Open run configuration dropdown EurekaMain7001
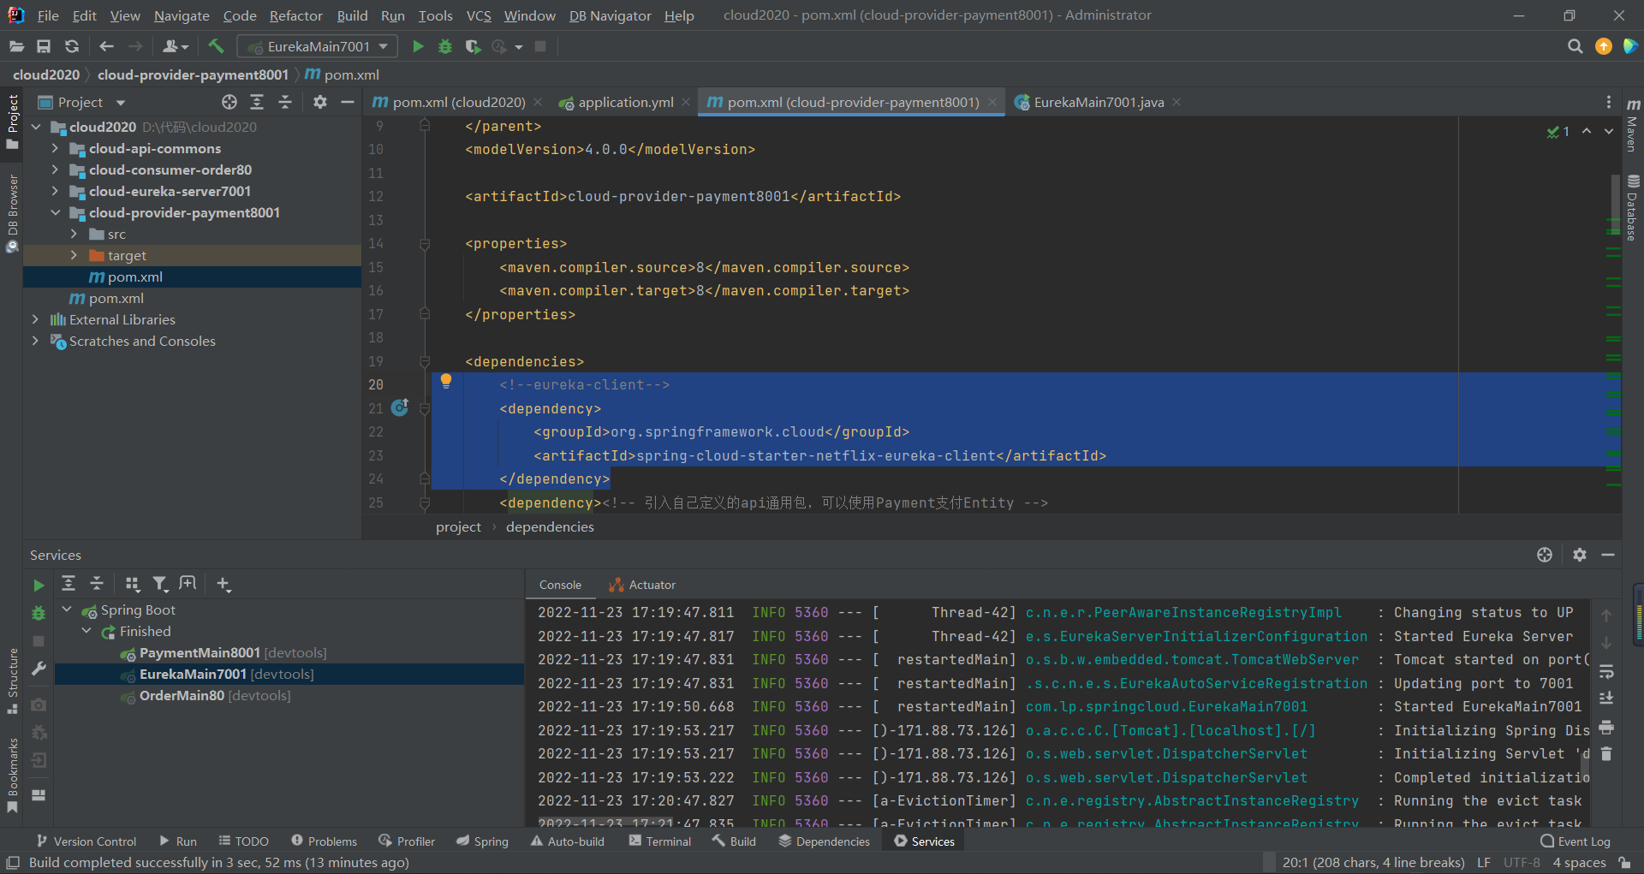Image resolution: width=1644 pixels, height=874 pixels. coord(317,46)
